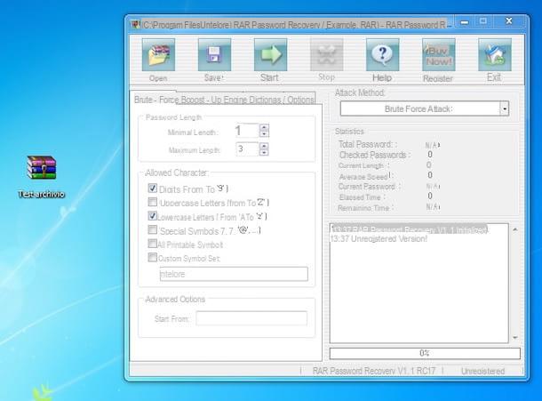Click 'RAR Password Recovery V1.1 RC17' status text
Viewport: 542px width, 401px height.
[374, 371]
